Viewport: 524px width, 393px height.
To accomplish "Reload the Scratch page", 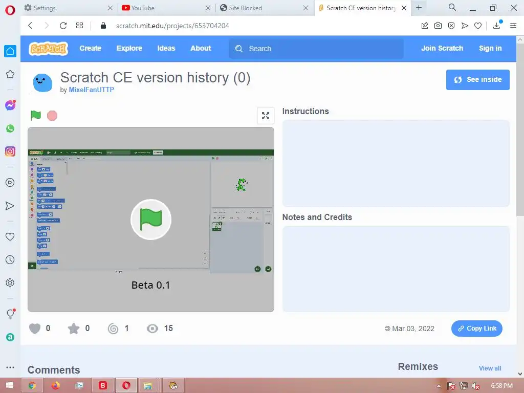I will coord(63,26).
